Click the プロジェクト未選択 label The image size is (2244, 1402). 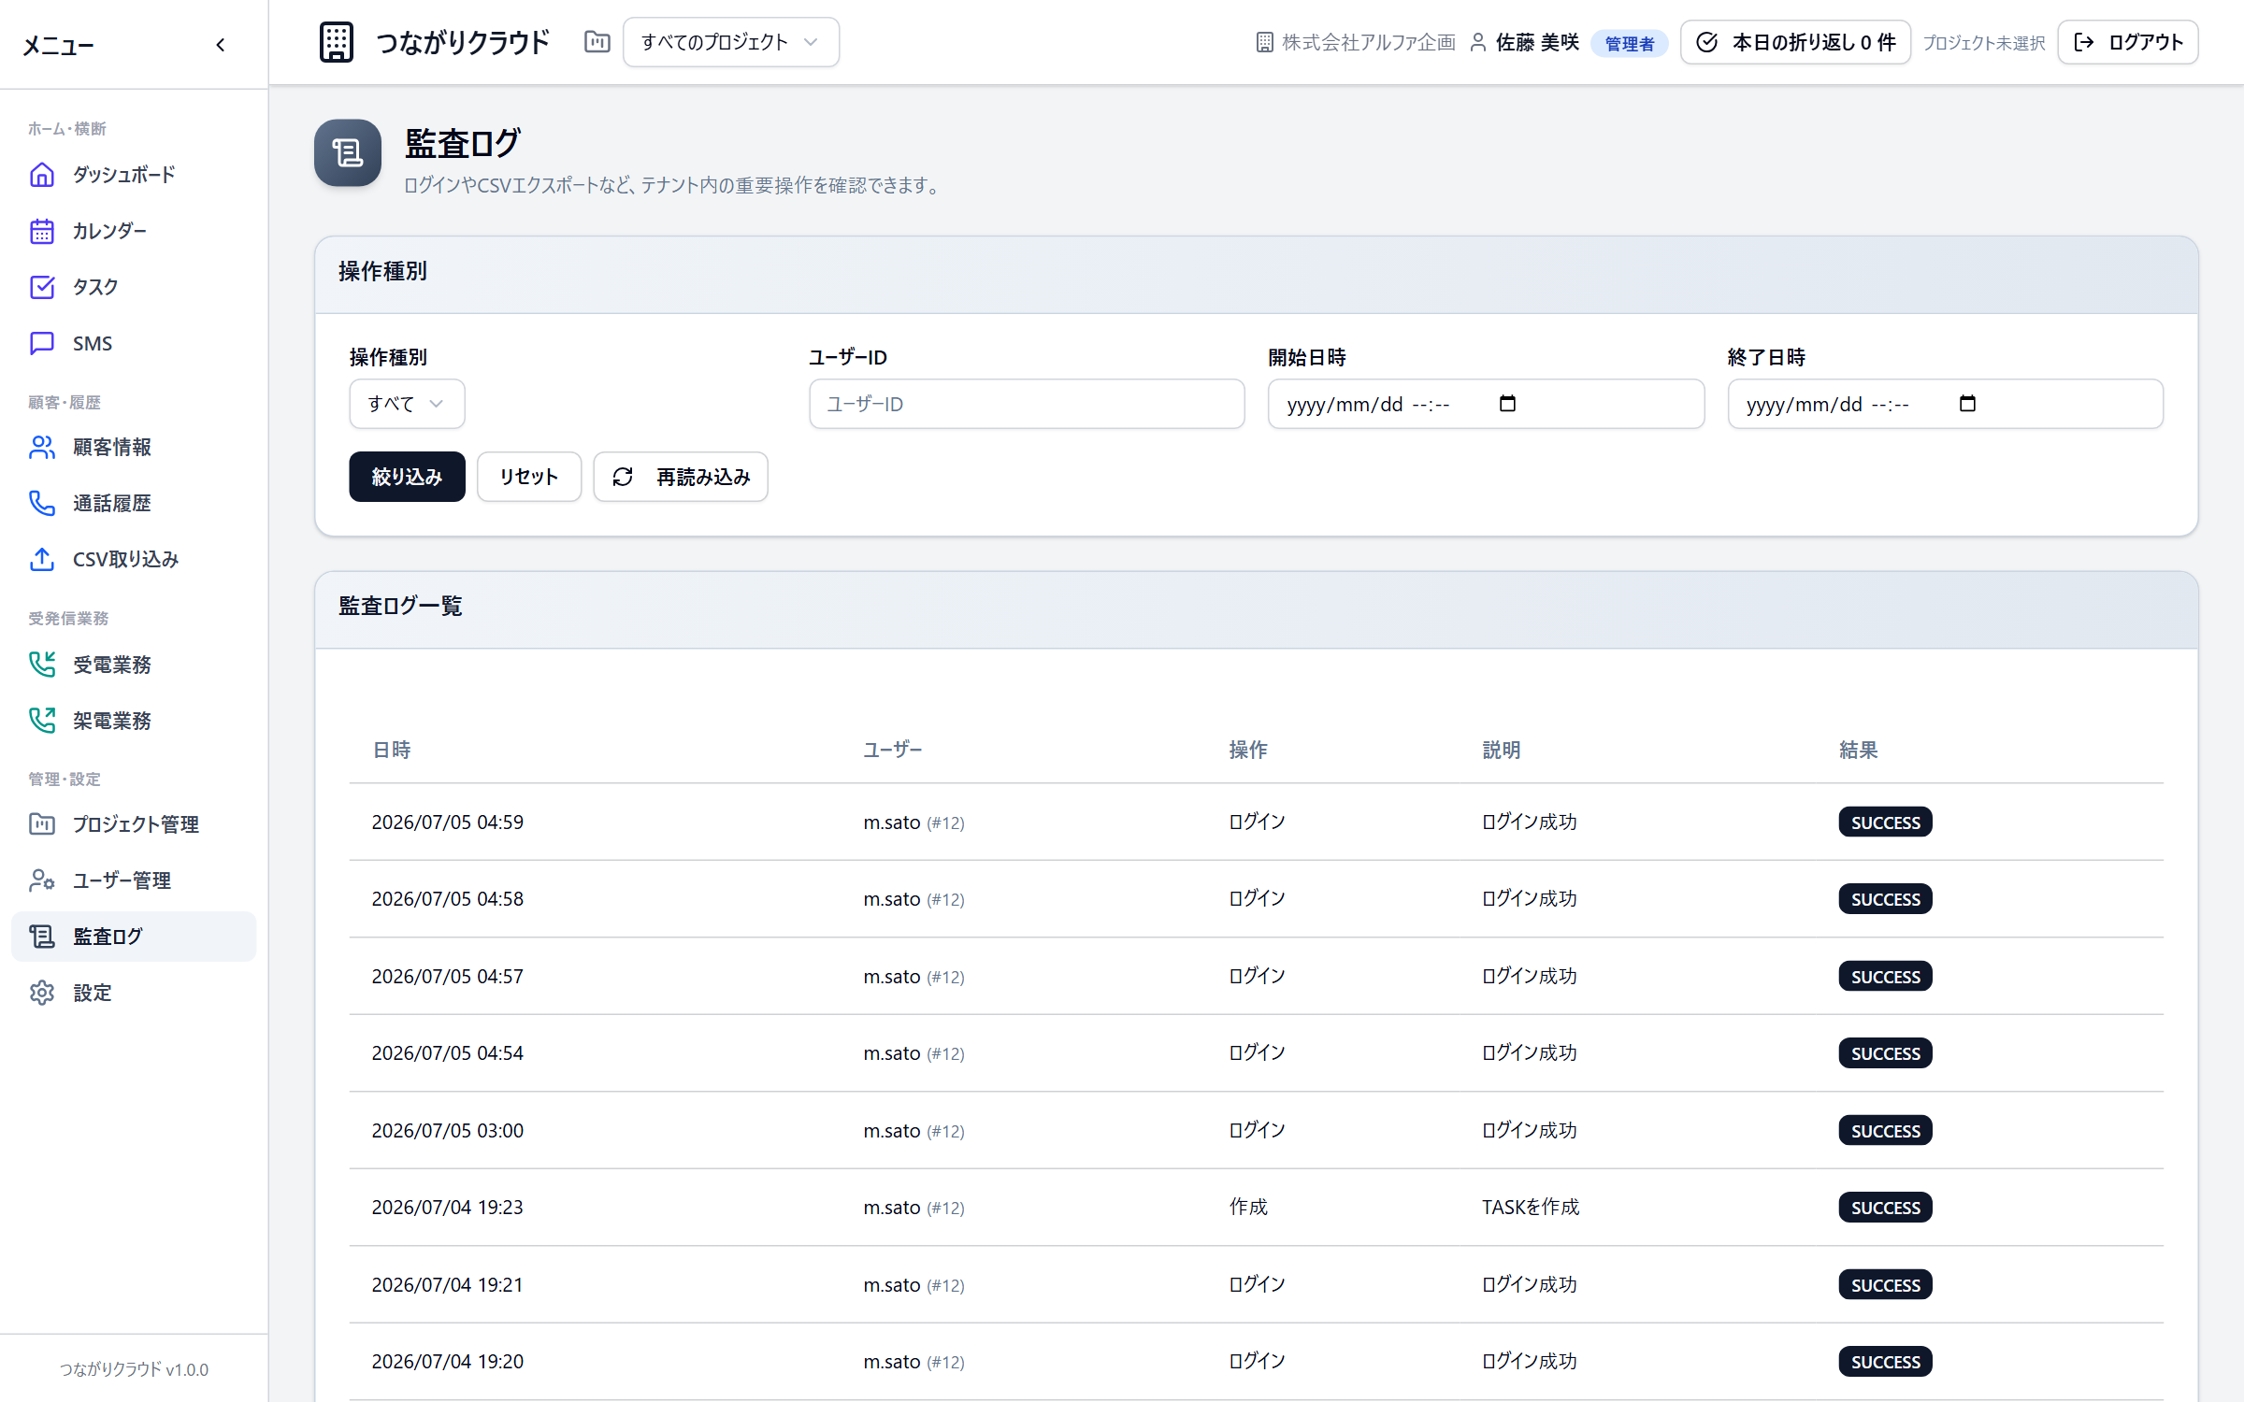click(1984, 43)
